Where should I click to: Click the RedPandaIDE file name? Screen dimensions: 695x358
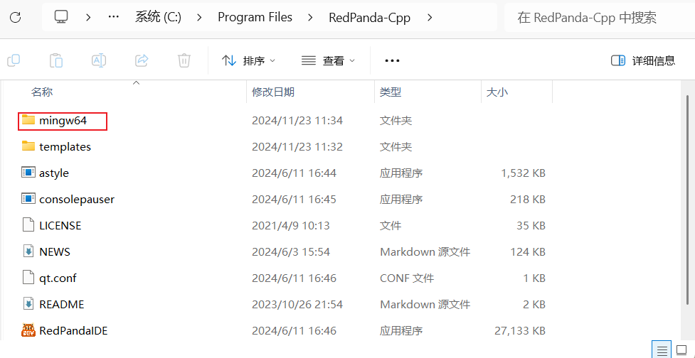[x=73, y=330]
